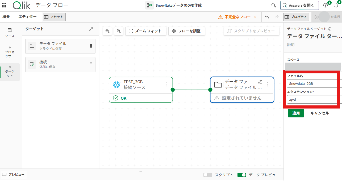The height and width of the screenshot is (181, 342).
Task: Select the 接続 target card
Action: pyautogui.click(x=60, y=64)
